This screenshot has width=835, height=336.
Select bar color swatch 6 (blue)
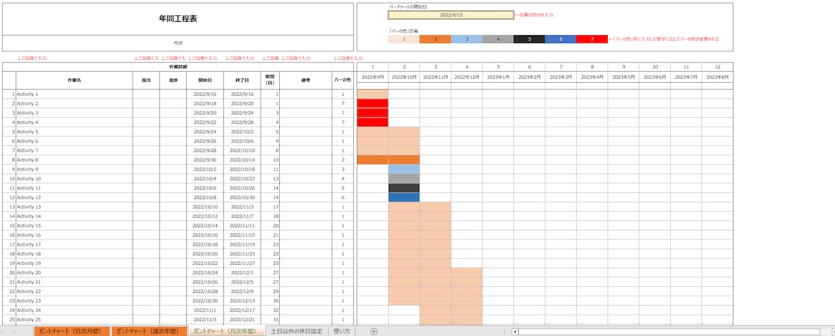[561, 39]
